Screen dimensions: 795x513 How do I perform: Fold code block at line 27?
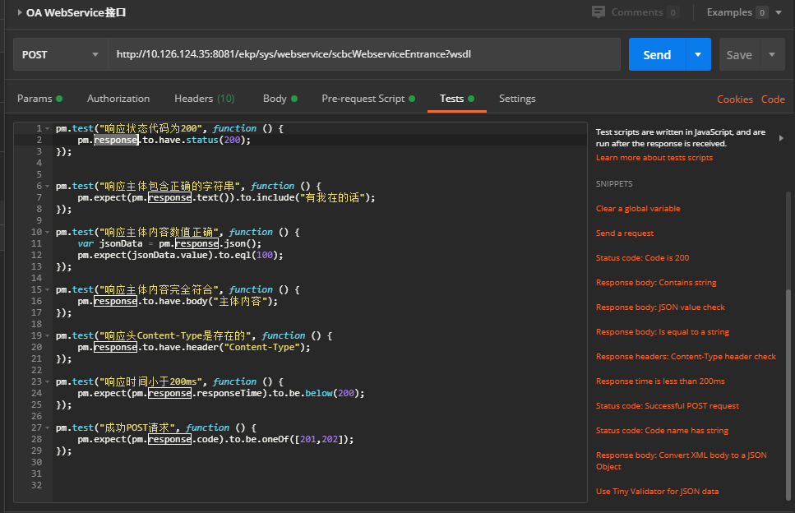pos(47,427)
